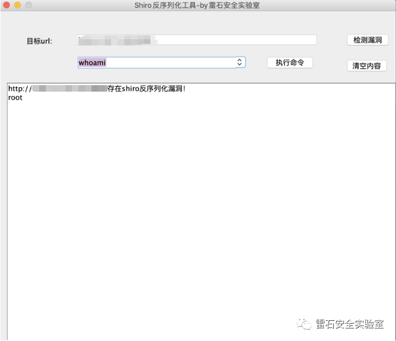Click the 目标url label
The width and height of the screenshot is (396, 341).
39,41
